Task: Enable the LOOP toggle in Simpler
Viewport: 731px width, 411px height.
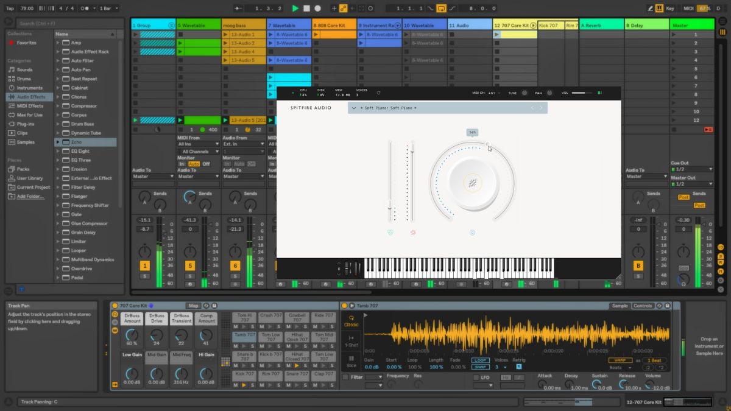Action: pyautogui.click(x=481, y=360)
